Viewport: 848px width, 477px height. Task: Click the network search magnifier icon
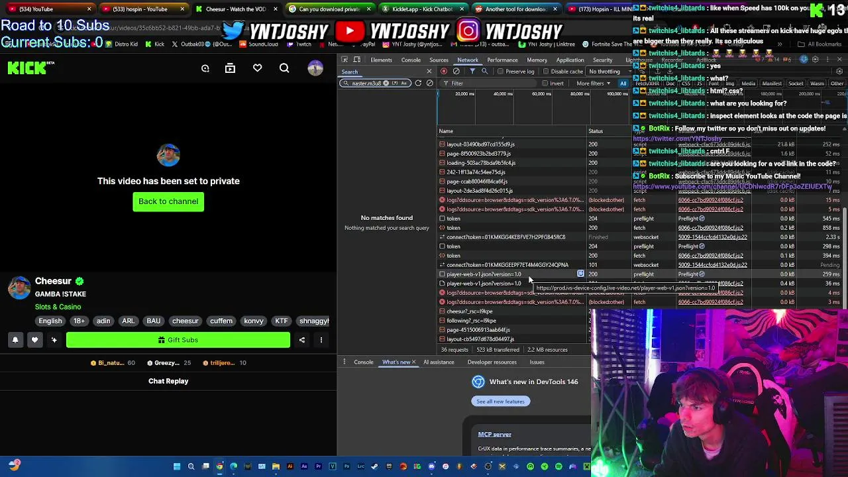pyautogui.click(x=484, y=72)
